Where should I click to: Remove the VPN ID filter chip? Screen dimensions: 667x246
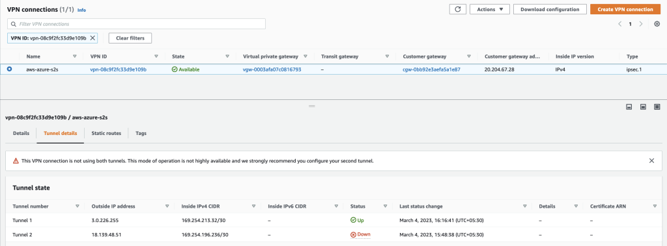coord(92,38)
